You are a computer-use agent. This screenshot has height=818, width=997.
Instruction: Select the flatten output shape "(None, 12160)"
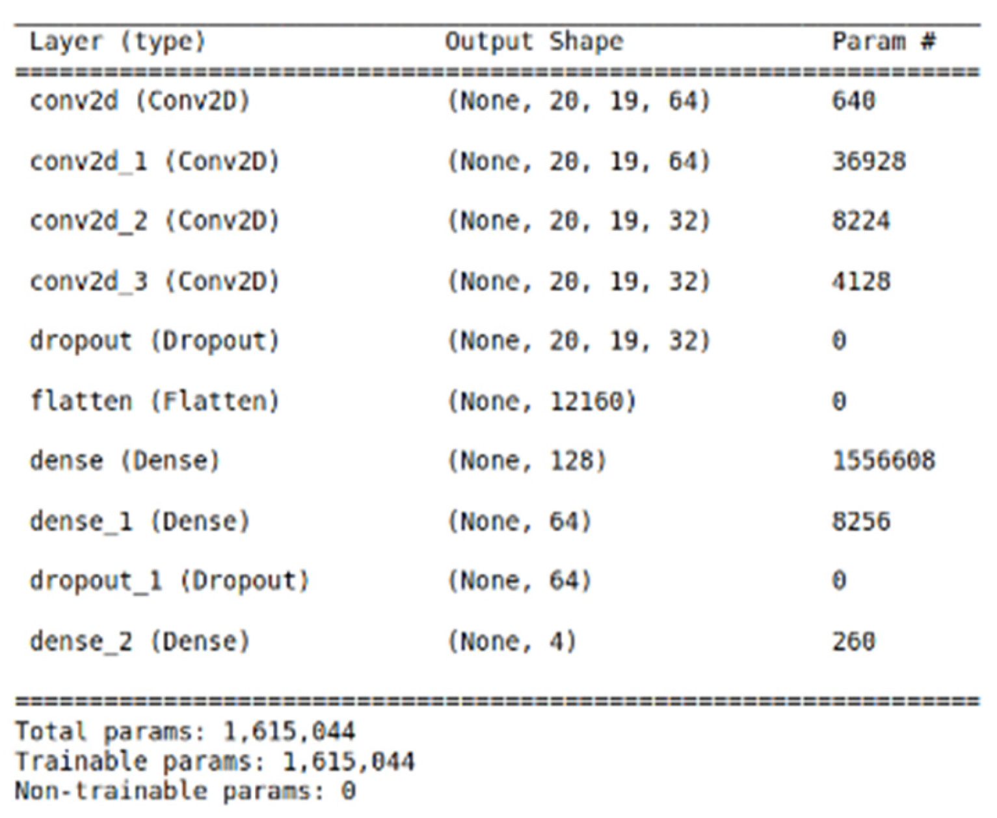[541, 402]
